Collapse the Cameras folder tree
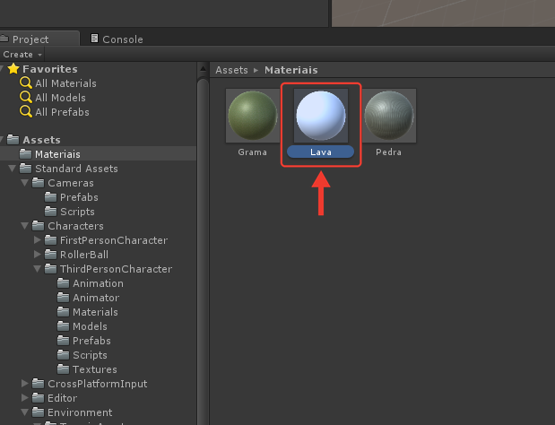 [25, 183]
